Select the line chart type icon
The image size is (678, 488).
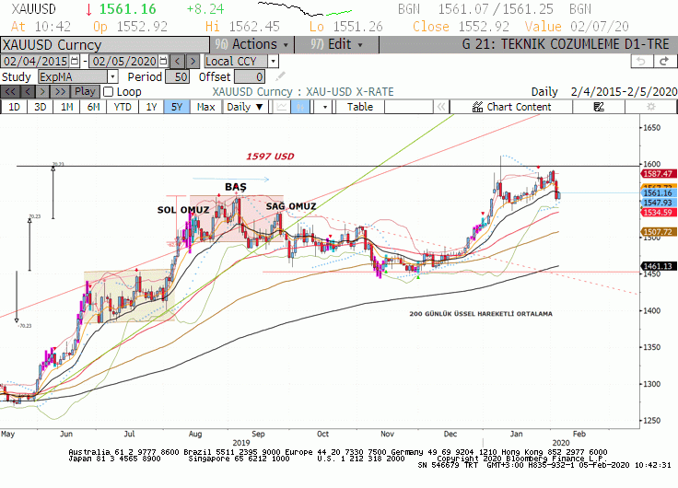coord(282,107)
